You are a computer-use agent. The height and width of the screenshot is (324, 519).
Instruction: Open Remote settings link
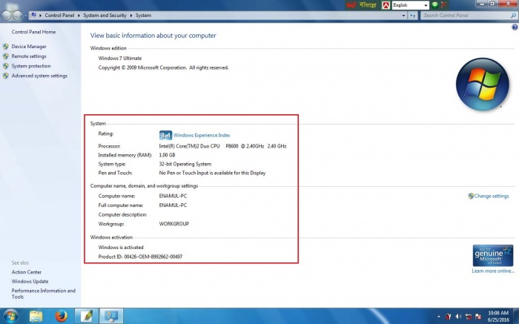point(29,56)
